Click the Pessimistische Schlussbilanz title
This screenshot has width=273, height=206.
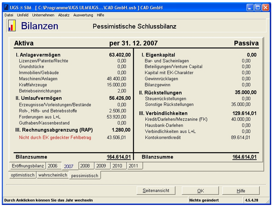tap(134, 27)
